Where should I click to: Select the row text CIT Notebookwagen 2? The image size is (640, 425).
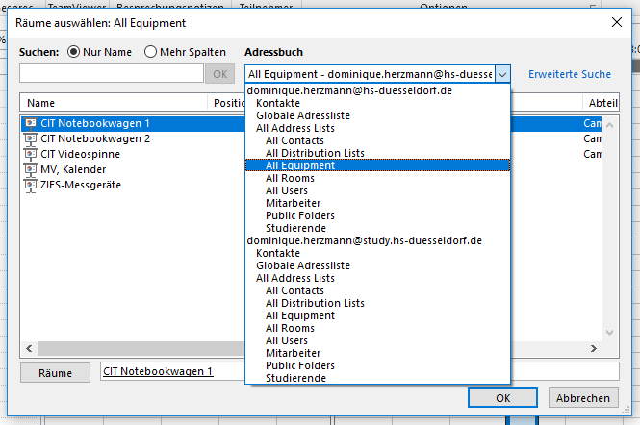click(x=95, y=138)
